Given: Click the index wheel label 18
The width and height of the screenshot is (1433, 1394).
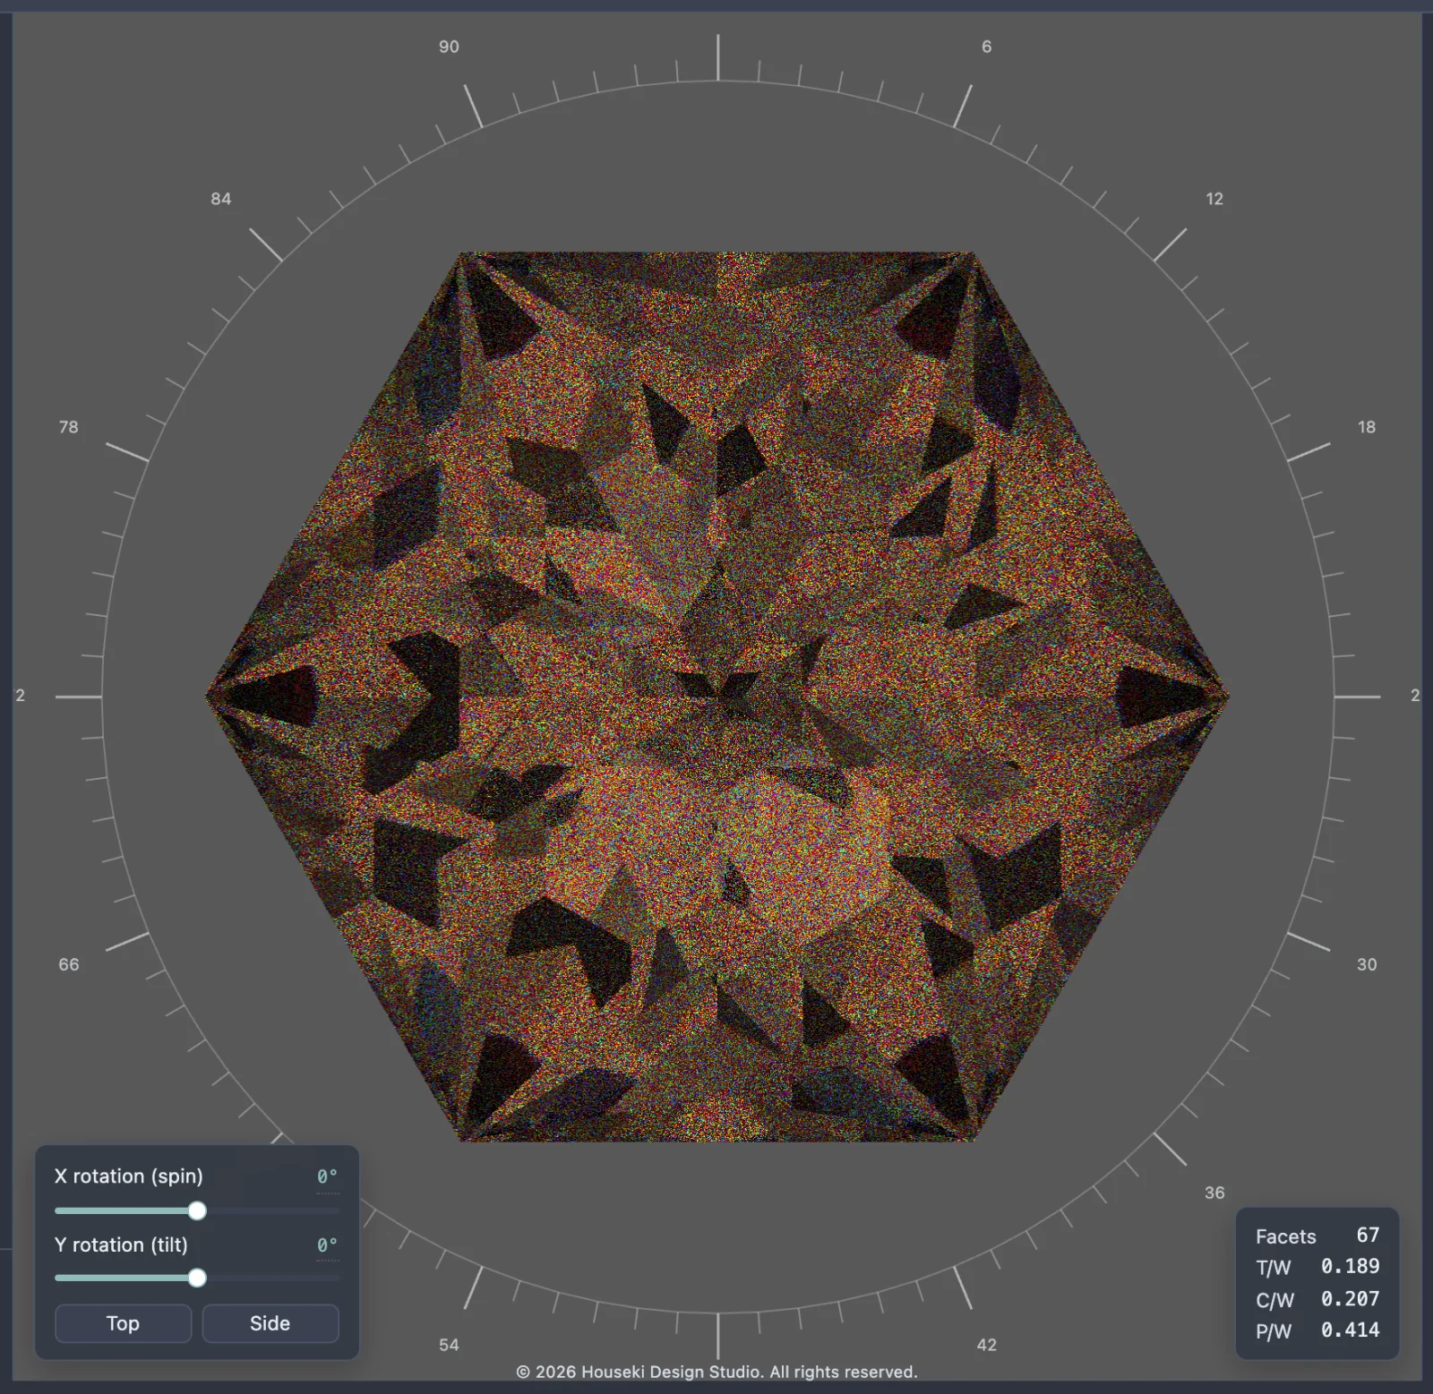Looking at the screenshot, I should pos(1367,427).
